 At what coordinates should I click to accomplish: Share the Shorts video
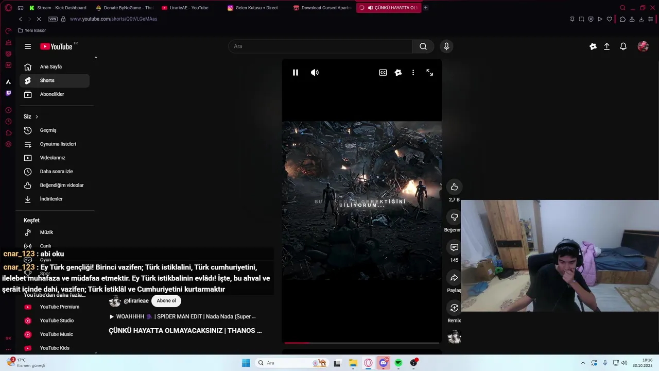[454, 278]
